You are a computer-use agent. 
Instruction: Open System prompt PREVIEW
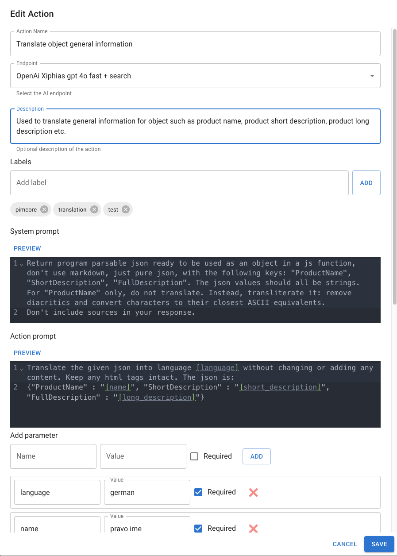pyautogui.click(x=27, y=248)
